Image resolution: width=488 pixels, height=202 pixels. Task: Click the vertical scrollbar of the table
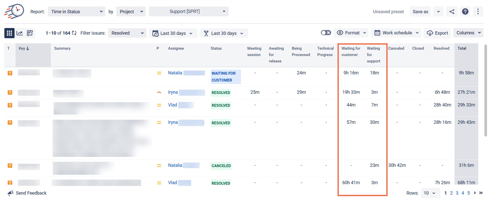(485, 90)
